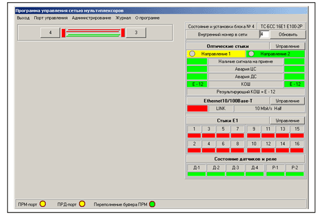This screenshot has height=220, width=326.
Task: Select E1 port 13
Action: click(282, 129)
